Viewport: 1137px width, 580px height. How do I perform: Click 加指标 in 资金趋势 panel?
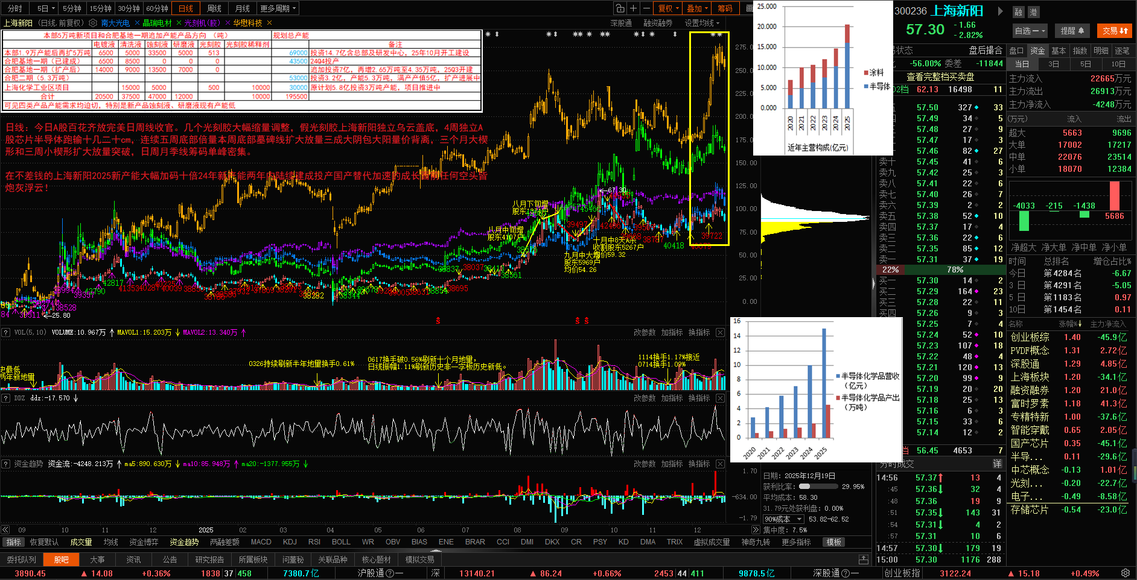coord(672,464)
